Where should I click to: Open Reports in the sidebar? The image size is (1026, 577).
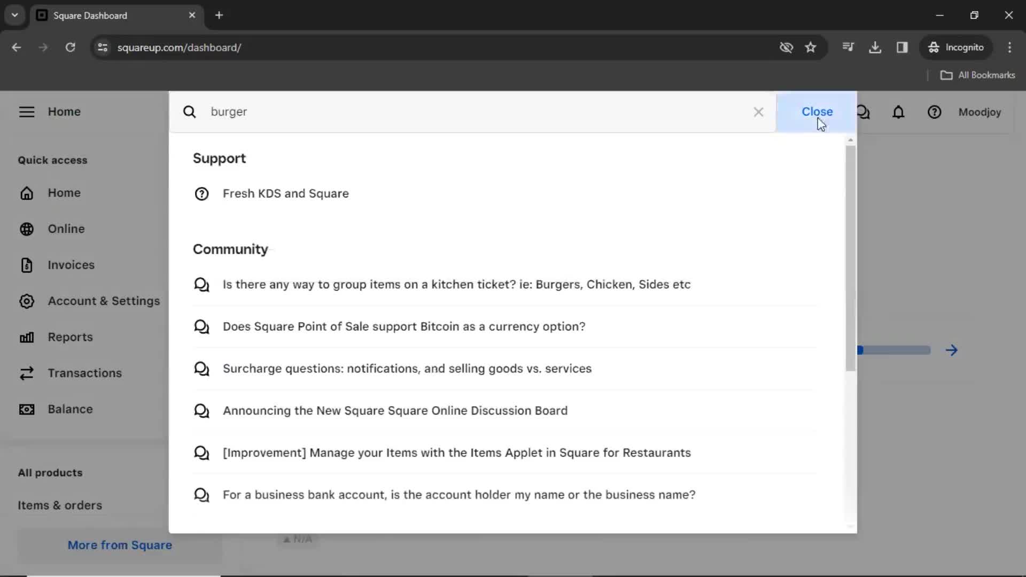pyautogui.click(x=70, y=337)
